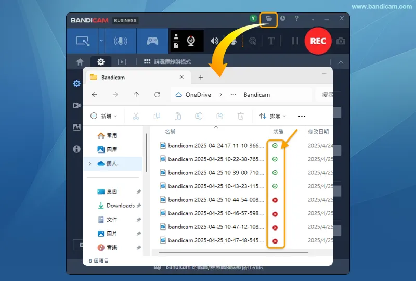The width and height of the screenshot is (416, 281).
Task: Select Bandicam screen recording mode
Action: click(83, 41)
